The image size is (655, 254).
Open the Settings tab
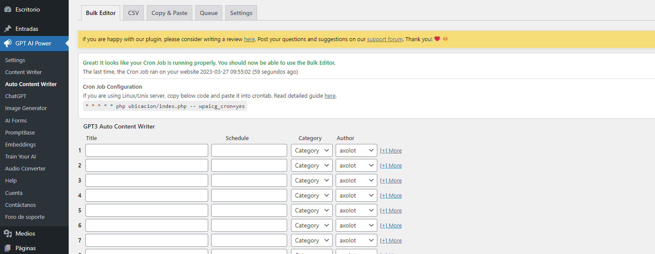pyautogui.click(x=241, y=13)
